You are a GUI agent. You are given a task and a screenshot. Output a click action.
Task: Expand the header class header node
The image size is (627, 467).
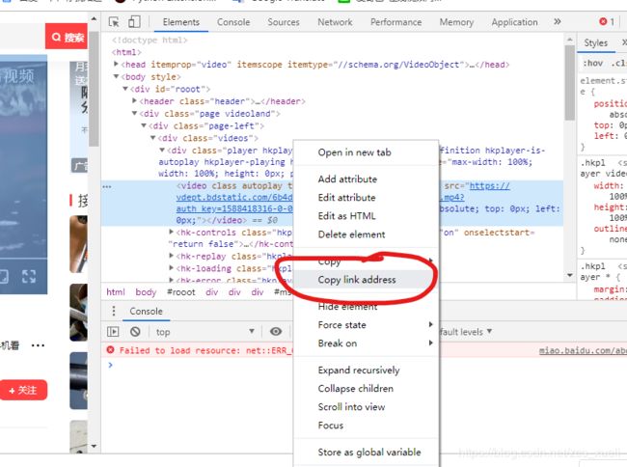click(134, 100)
